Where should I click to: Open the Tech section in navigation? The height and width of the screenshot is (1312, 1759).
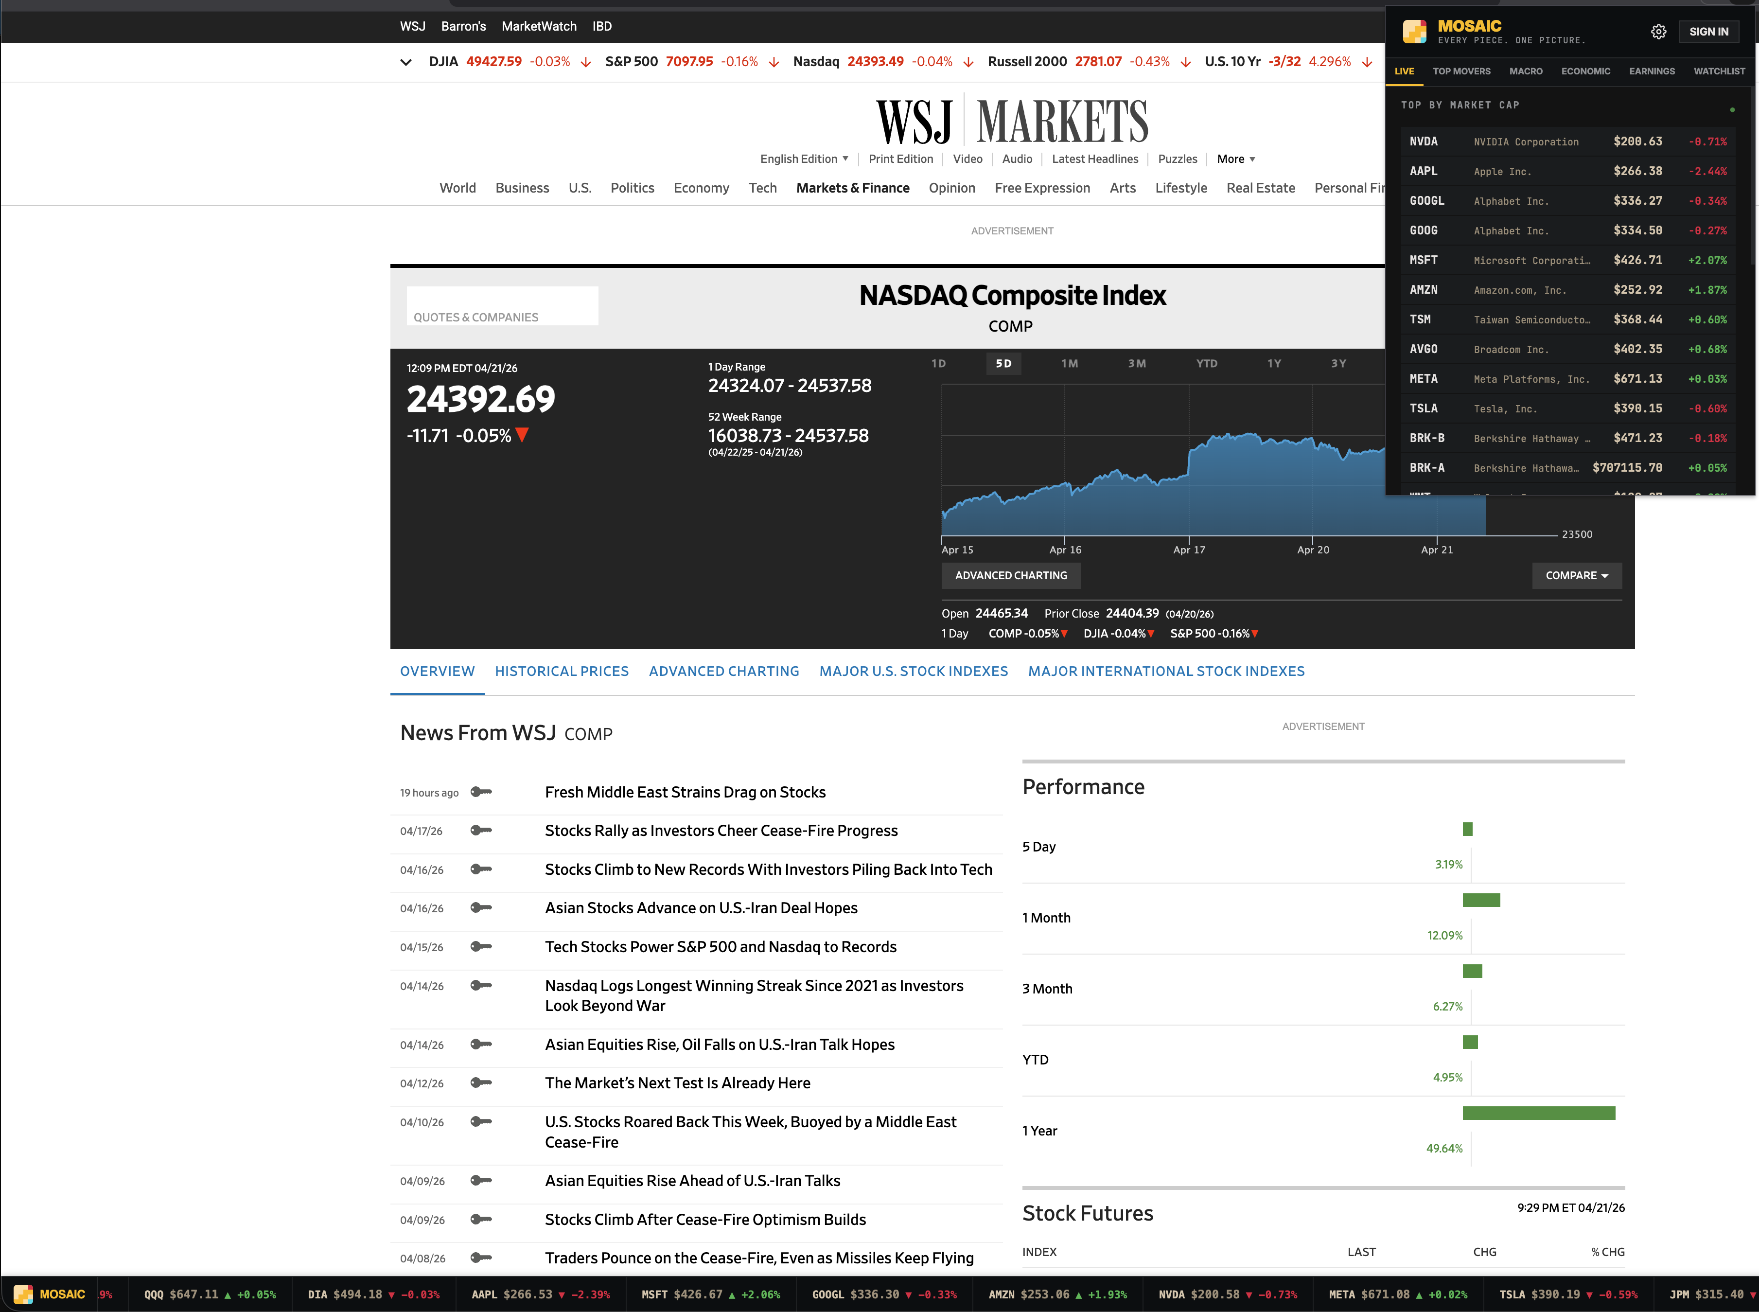tap(762, 188)
